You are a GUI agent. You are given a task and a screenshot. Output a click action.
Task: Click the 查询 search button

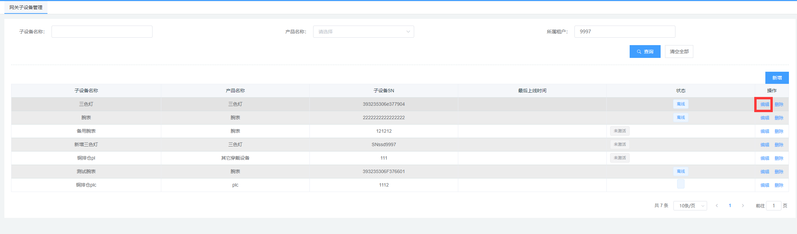click(x=645, y=52)
